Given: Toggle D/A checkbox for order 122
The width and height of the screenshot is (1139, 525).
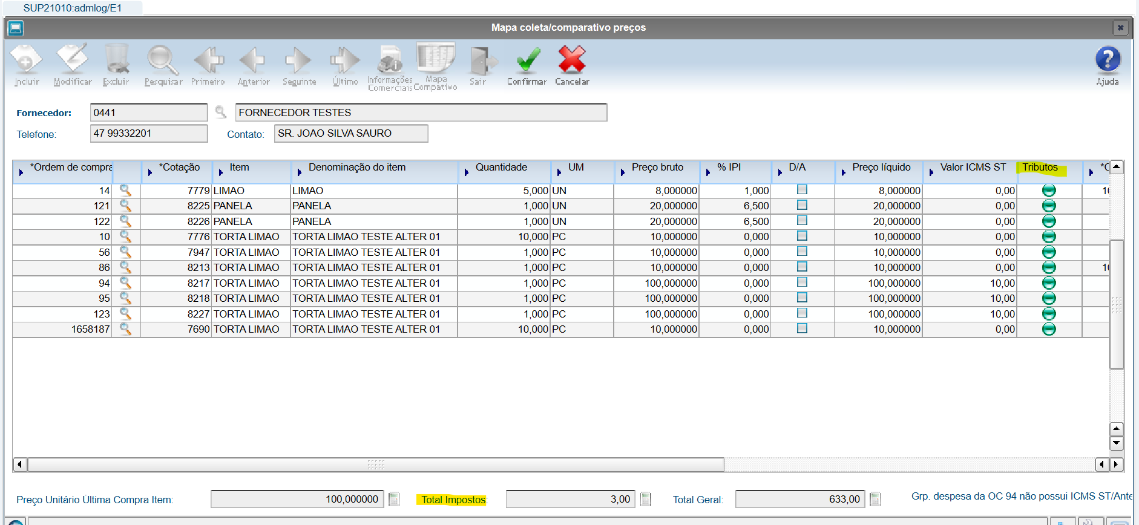Looking at the screenshot, I should click(802, 221).
